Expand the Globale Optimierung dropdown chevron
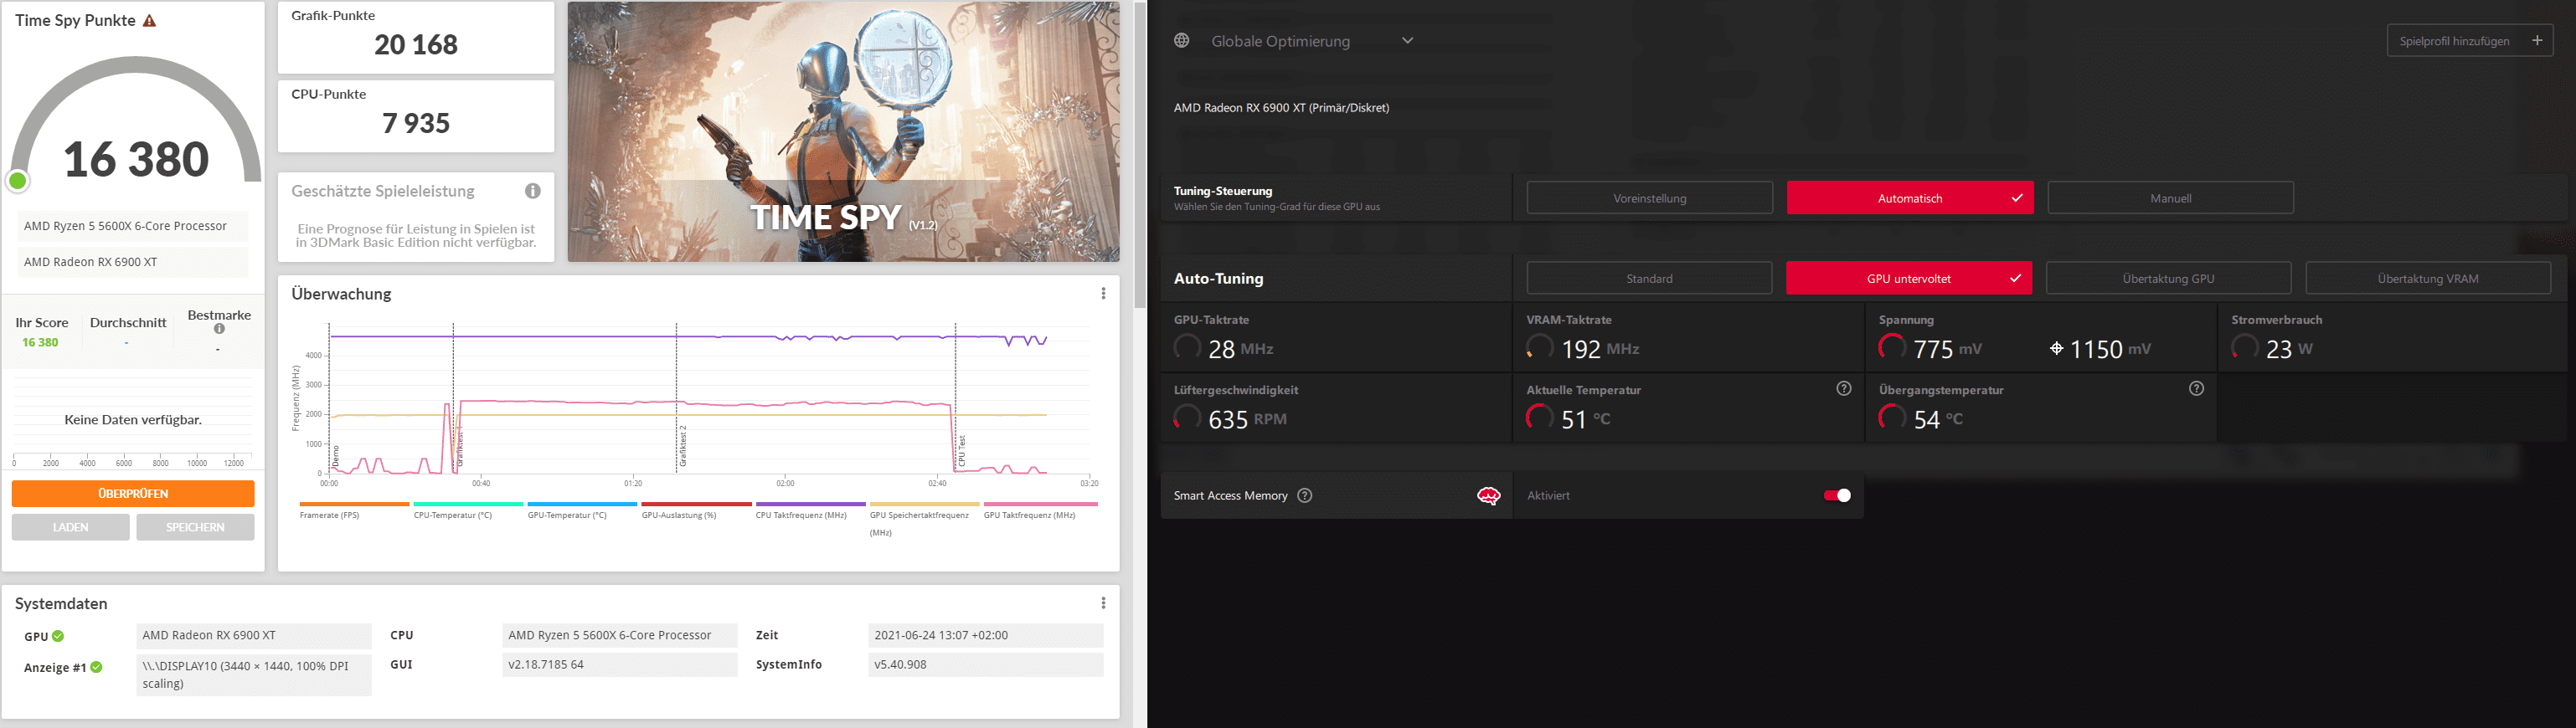2576x728 pixels. click(1407, 41)
